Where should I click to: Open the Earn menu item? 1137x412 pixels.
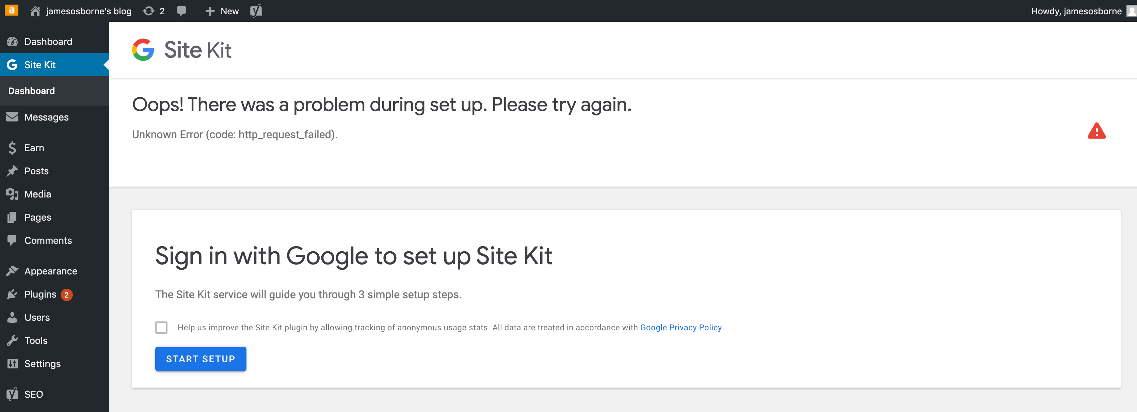click(54, 148)
